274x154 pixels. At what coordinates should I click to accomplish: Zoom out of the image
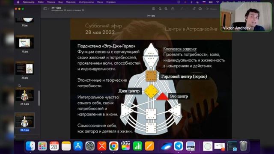(160, 9)
